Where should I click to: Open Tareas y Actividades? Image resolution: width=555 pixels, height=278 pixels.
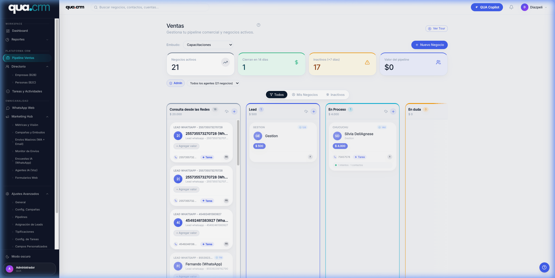pyautogui.click(x=27, y=91)
